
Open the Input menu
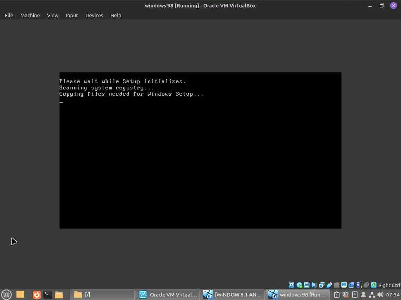click(x=72, y=15)
